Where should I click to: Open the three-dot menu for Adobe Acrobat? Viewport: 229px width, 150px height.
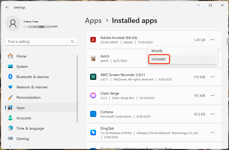point(212,40)
